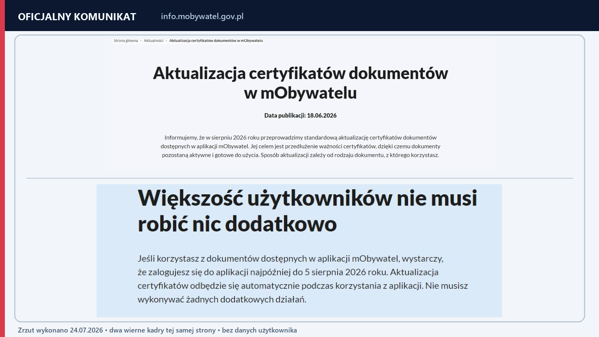The height and width of the screenshot is (337, 599).
Task: Click the 'Data publikacji: 18.06.2026' line
Action: point(300,115)
